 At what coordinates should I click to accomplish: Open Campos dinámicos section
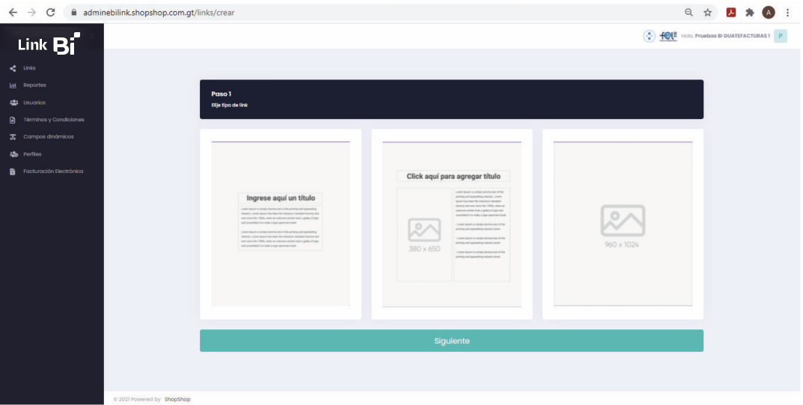[48, 137]
